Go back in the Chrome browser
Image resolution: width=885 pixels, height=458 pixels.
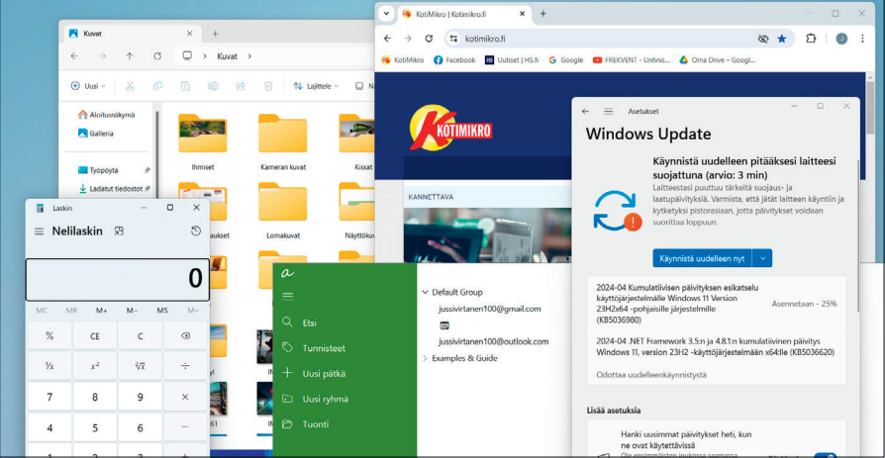point(387,39)
